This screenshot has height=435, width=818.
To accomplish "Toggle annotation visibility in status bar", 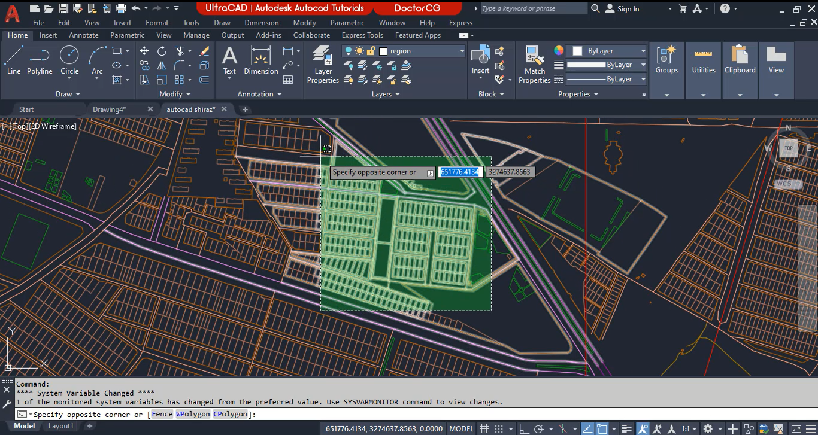I will point(643,428).
